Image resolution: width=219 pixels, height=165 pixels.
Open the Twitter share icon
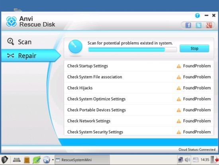point(198,25)
